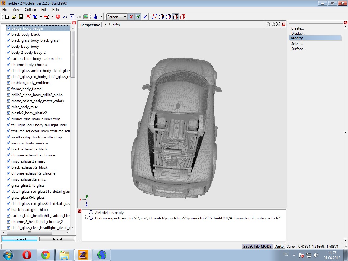Click the Save floppy disk icon
348x261 pixels.
tap(21, 17)
